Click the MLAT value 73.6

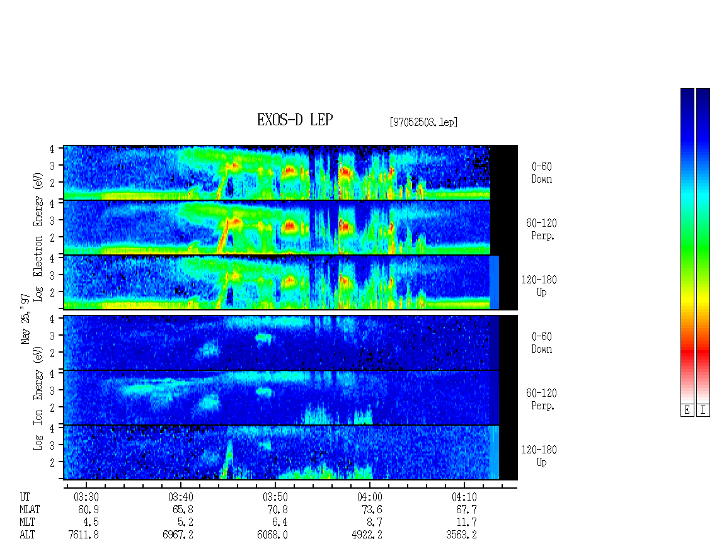tap(372, 509)
